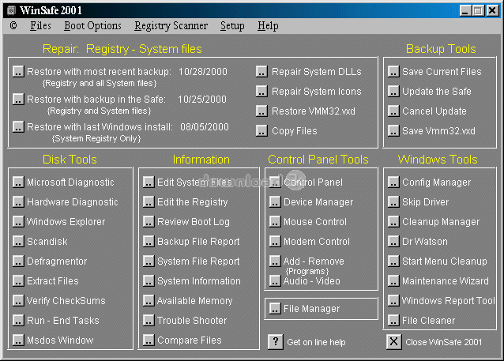
Task: Open the Files menu
Action: point(40,26)
